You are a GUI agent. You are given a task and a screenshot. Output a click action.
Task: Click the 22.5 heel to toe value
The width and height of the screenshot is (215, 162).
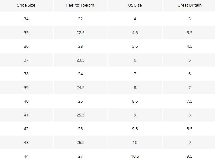pyautogui.click(x=81, y=32)
